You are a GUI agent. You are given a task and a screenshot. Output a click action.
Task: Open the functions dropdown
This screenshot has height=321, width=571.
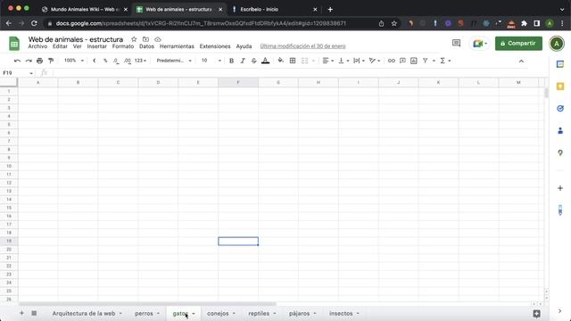[445, 61]
